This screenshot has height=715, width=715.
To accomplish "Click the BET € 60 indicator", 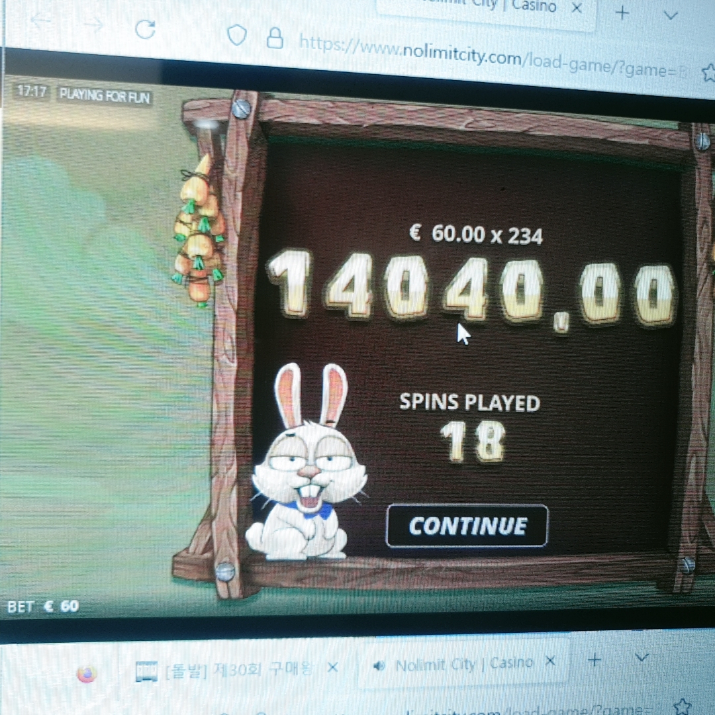I will tap(43, 606).
